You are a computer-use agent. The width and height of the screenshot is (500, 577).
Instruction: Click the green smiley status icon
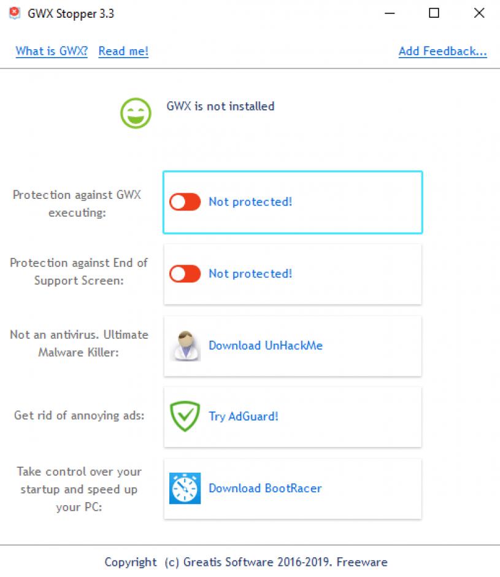[x=136, y=113]
